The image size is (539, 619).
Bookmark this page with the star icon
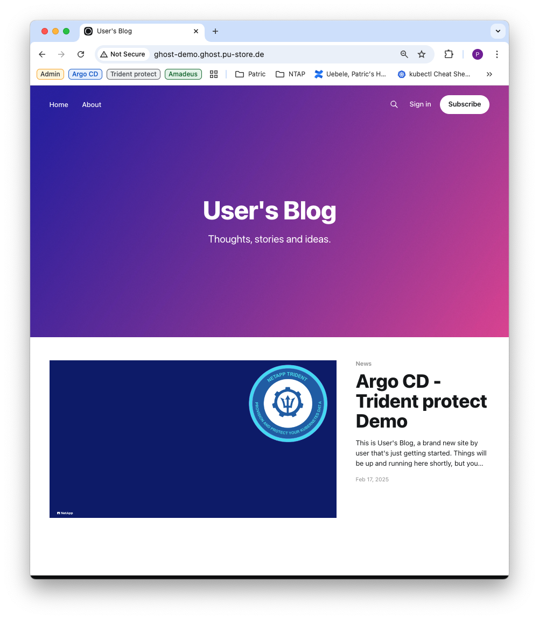(422, 54)
